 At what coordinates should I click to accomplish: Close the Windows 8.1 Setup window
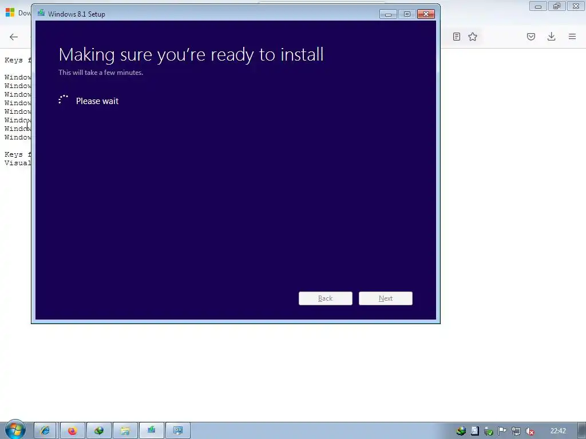pyautogui.click(x=426, y=14)
